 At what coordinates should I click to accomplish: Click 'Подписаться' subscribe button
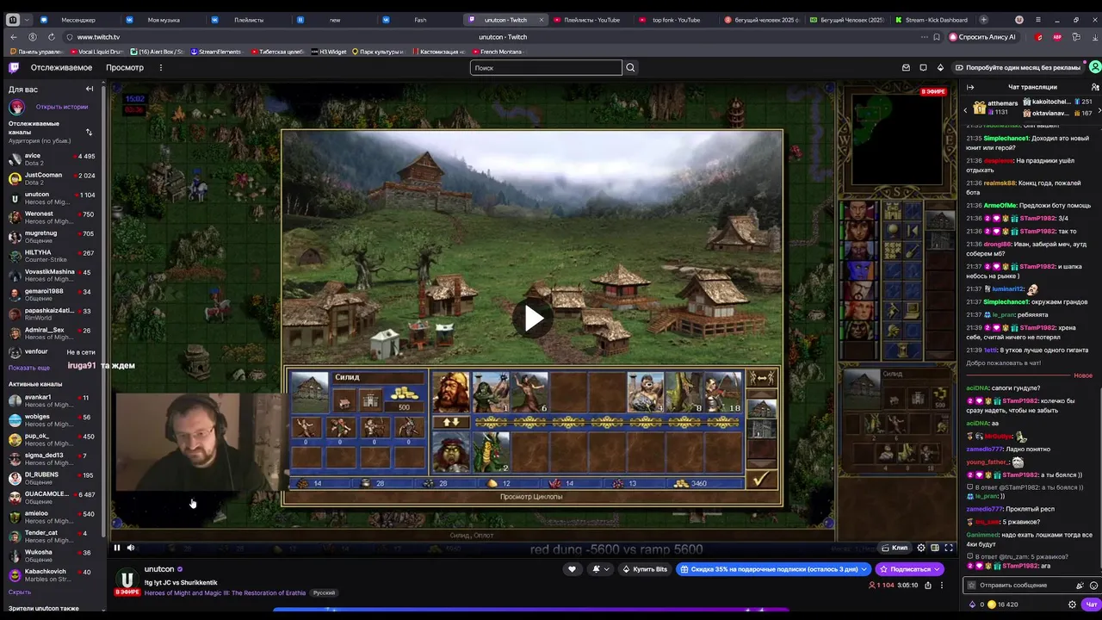(909, 569)
